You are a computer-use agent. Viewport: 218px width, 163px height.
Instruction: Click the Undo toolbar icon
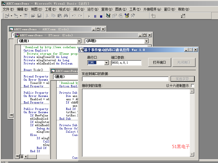pos(74,16)
